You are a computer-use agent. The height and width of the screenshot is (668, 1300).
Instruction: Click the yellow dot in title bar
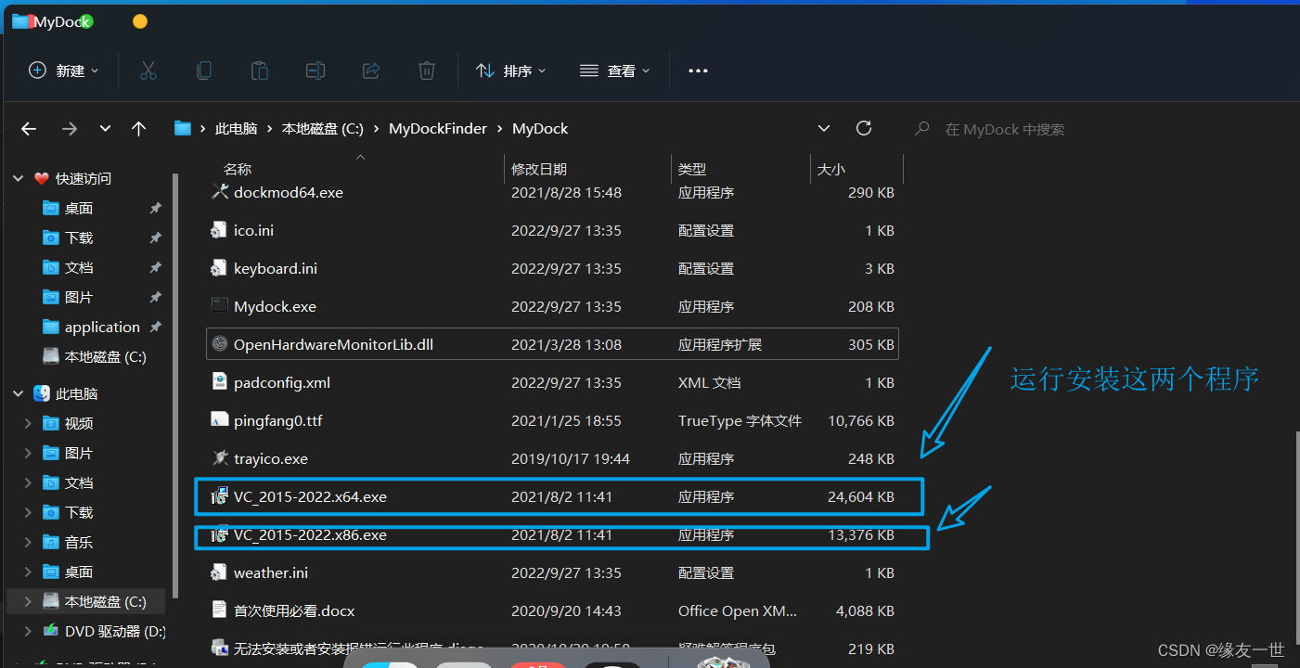pyautogui.click(x=140, y=21)
